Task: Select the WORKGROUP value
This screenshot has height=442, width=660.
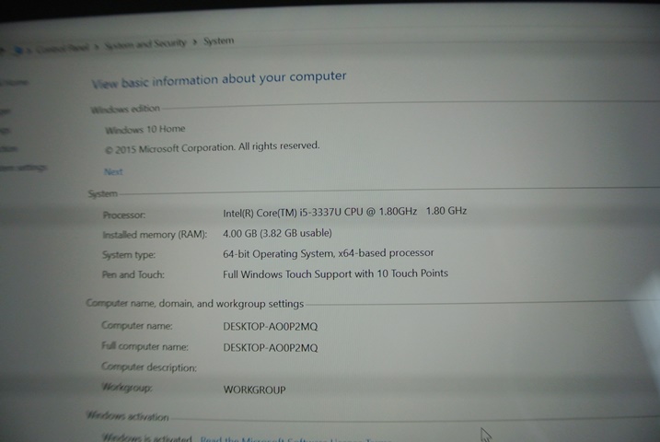Action: click(x=254, y=390)
